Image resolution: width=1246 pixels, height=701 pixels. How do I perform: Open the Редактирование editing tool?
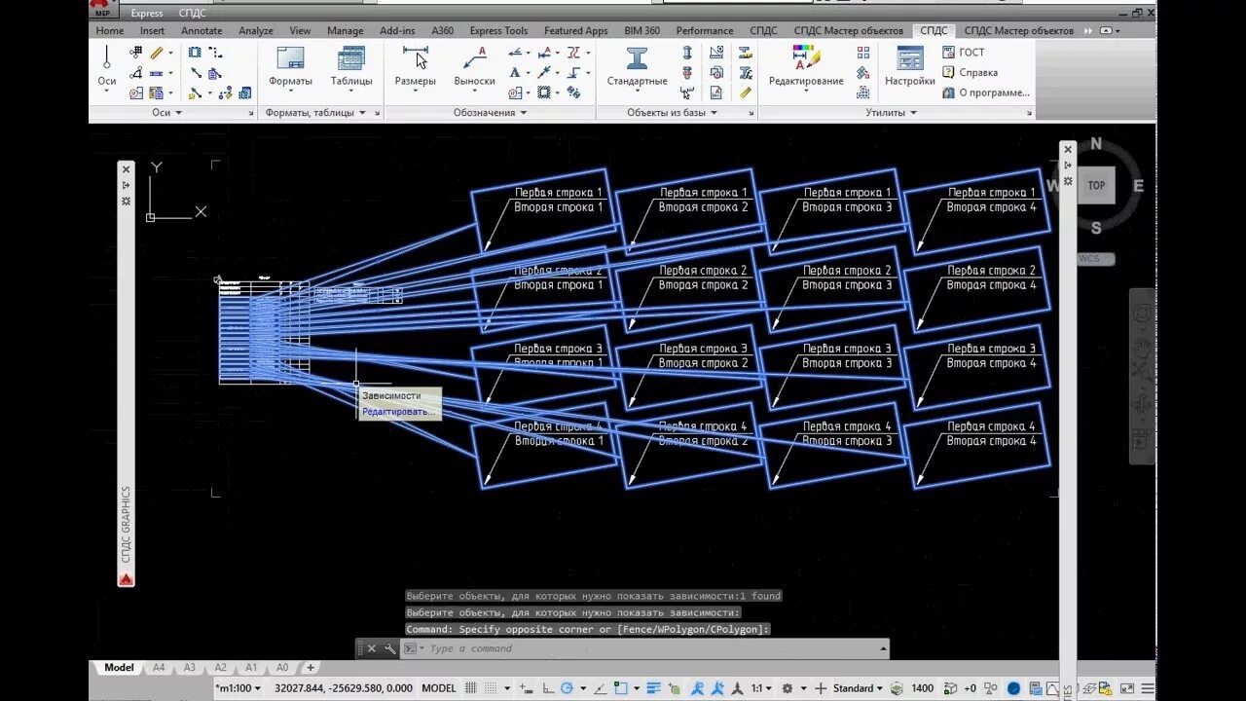click(806, 66)
